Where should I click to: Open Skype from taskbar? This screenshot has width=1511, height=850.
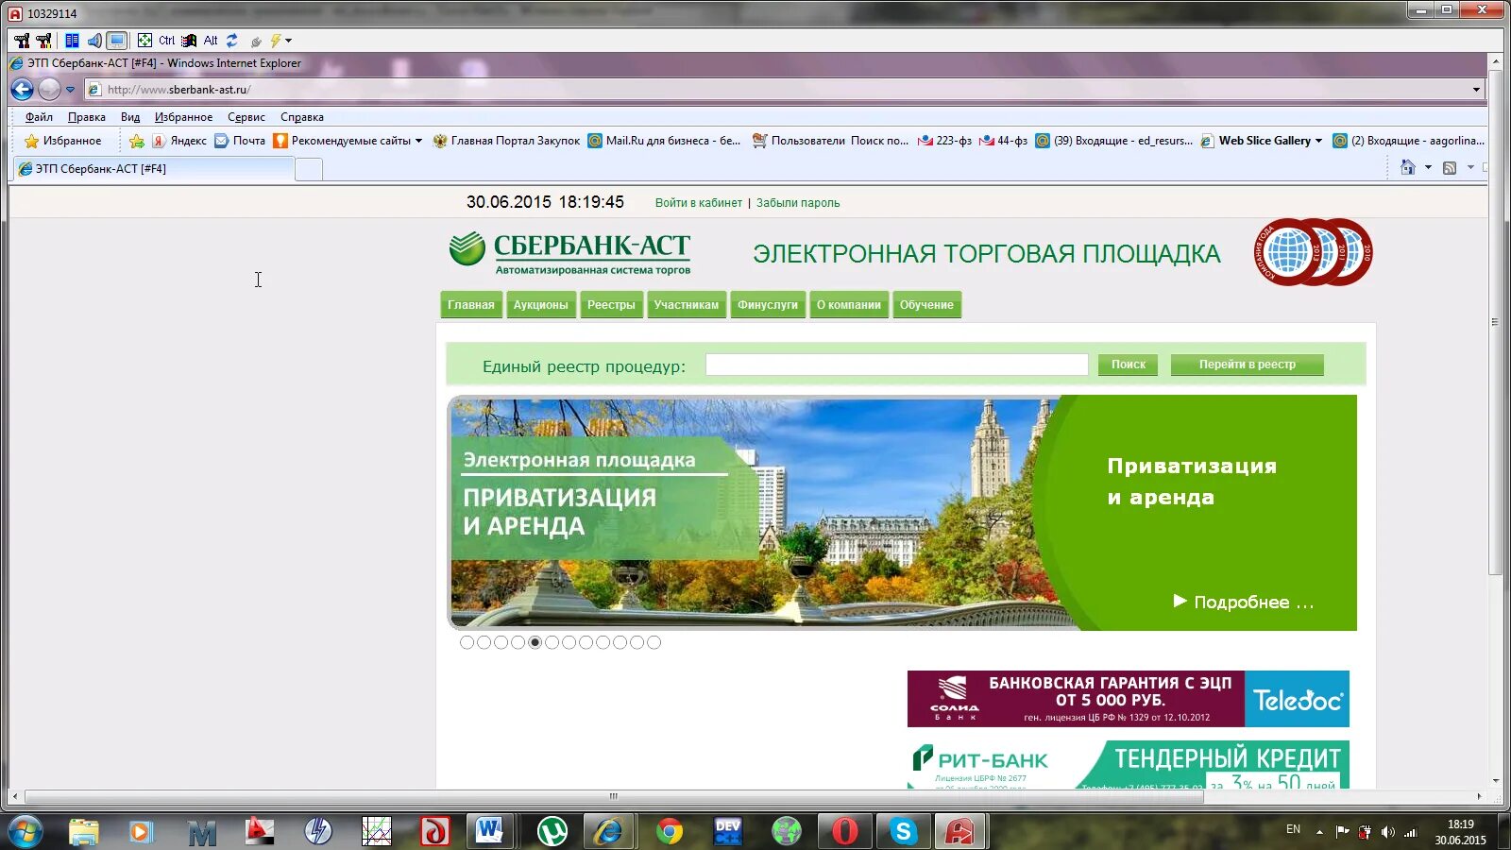pos(904,831)
